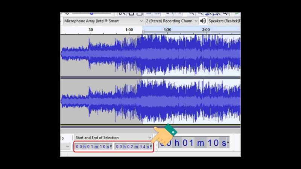This screenshot has width=301, height=169.
Task: Open the Speakers (Realtek) playback device dropdown
Action: click(224, 21)
